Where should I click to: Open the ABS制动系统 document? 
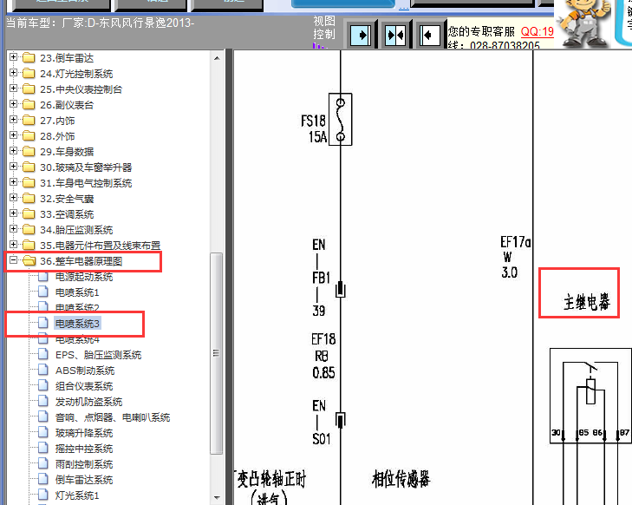click(85, 371)
